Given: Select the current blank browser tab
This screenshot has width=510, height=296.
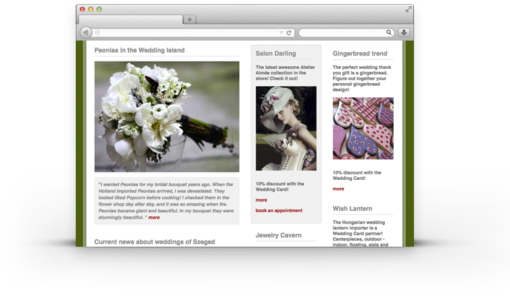Looking at the screenshot, I should [x=131, y=20].
